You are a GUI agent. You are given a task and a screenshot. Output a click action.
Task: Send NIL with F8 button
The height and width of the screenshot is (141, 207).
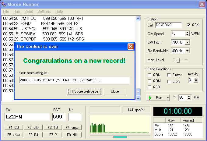(72, 135)
